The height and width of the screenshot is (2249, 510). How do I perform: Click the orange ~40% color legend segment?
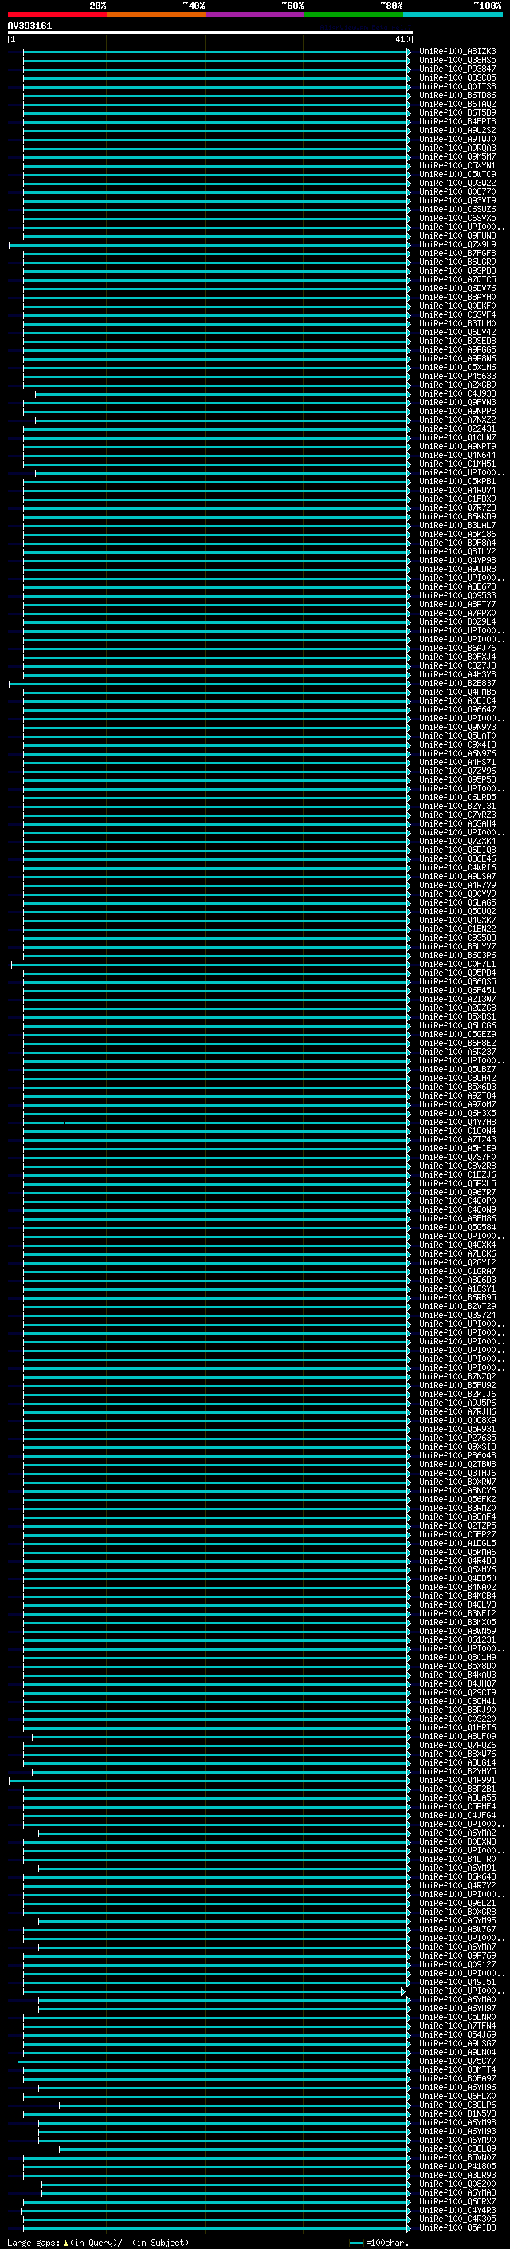tap(156, 14)
